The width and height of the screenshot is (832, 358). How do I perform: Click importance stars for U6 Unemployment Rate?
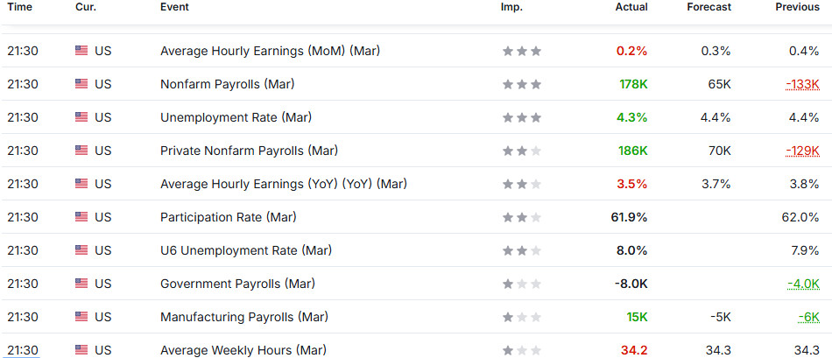click(x=521, y=250)
